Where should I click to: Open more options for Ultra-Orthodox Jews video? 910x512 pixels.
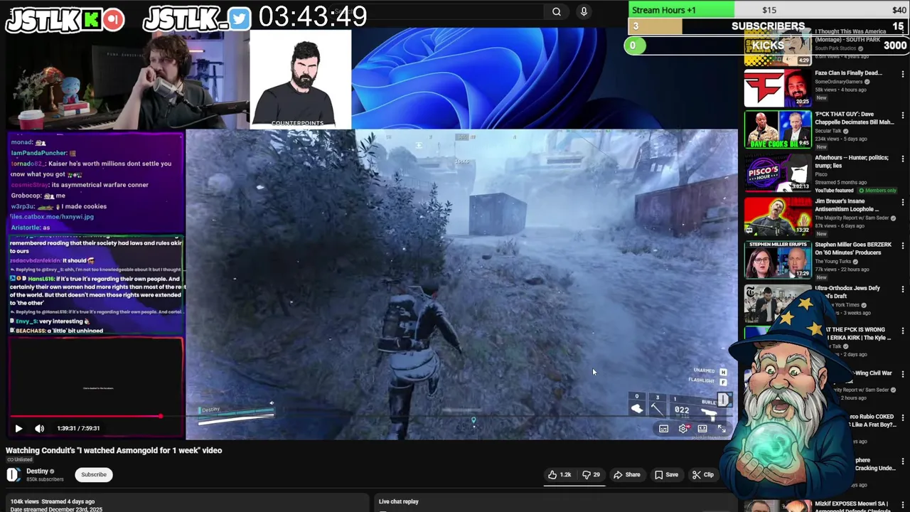click(x=903, y=289)
